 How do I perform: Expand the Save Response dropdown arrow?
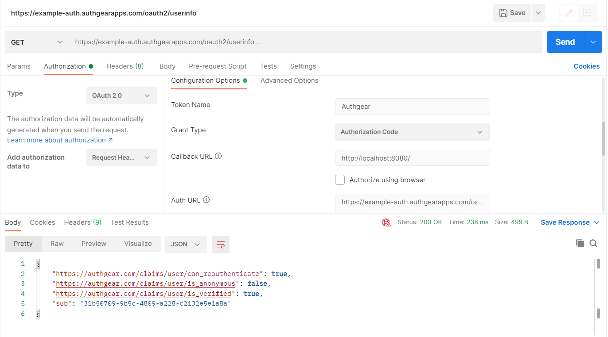pyautogui.click(x=596, y=222)
